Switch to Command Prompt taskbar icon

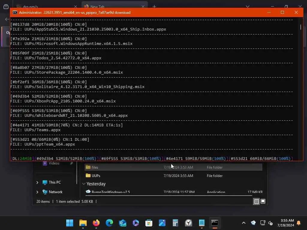click(x=215, y=223)
